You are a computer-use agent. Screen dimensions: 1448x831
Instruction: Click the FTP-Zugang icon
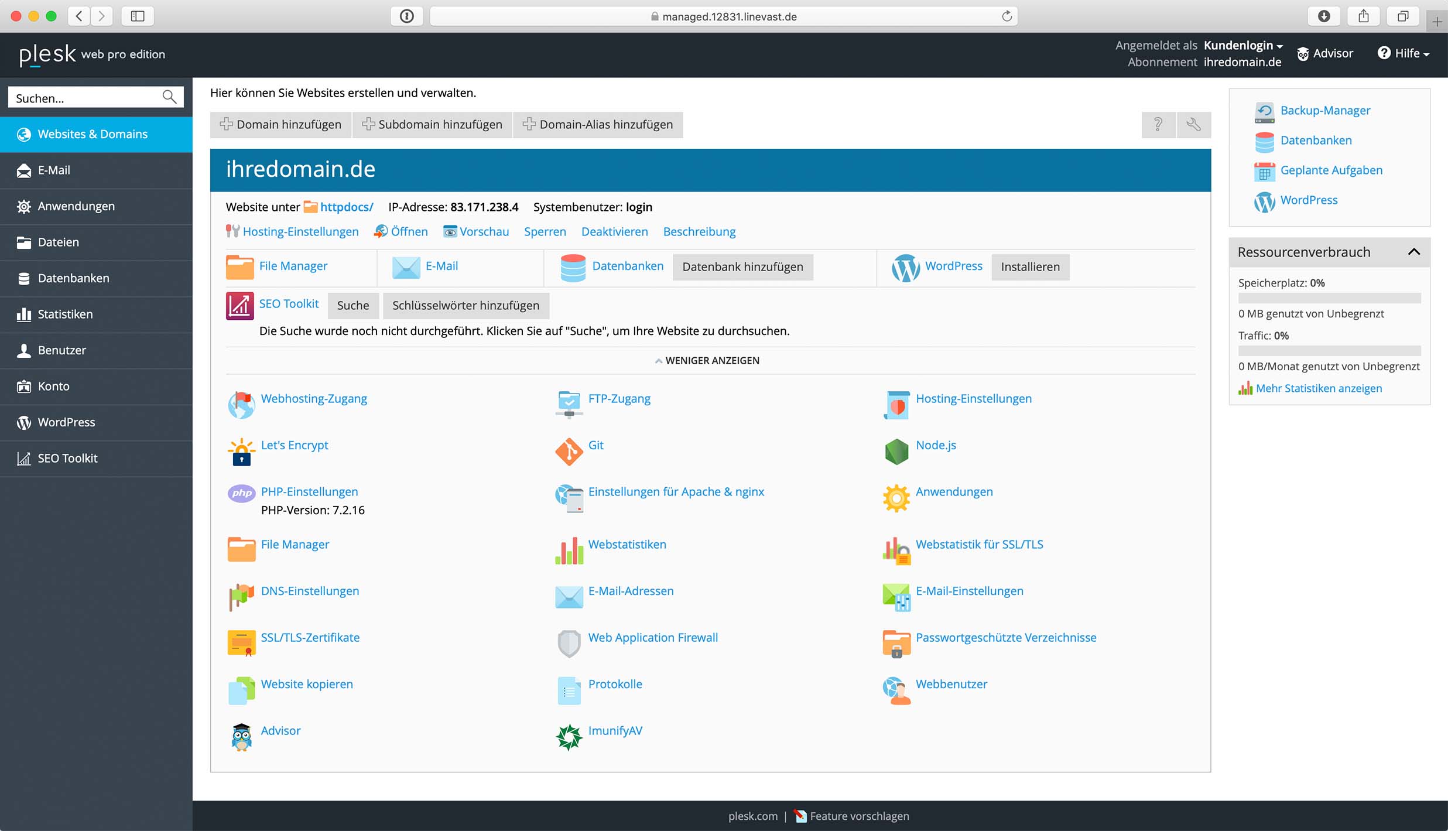coord(569,405)
